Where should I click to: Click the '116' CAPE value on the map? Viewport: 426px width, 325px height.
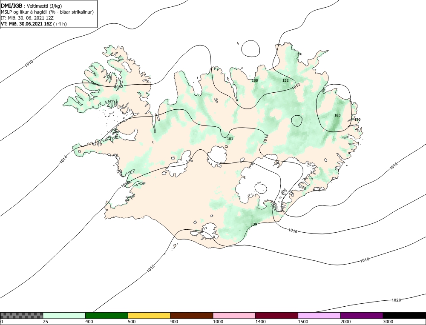pyautogui.click(x=299, y=54)
